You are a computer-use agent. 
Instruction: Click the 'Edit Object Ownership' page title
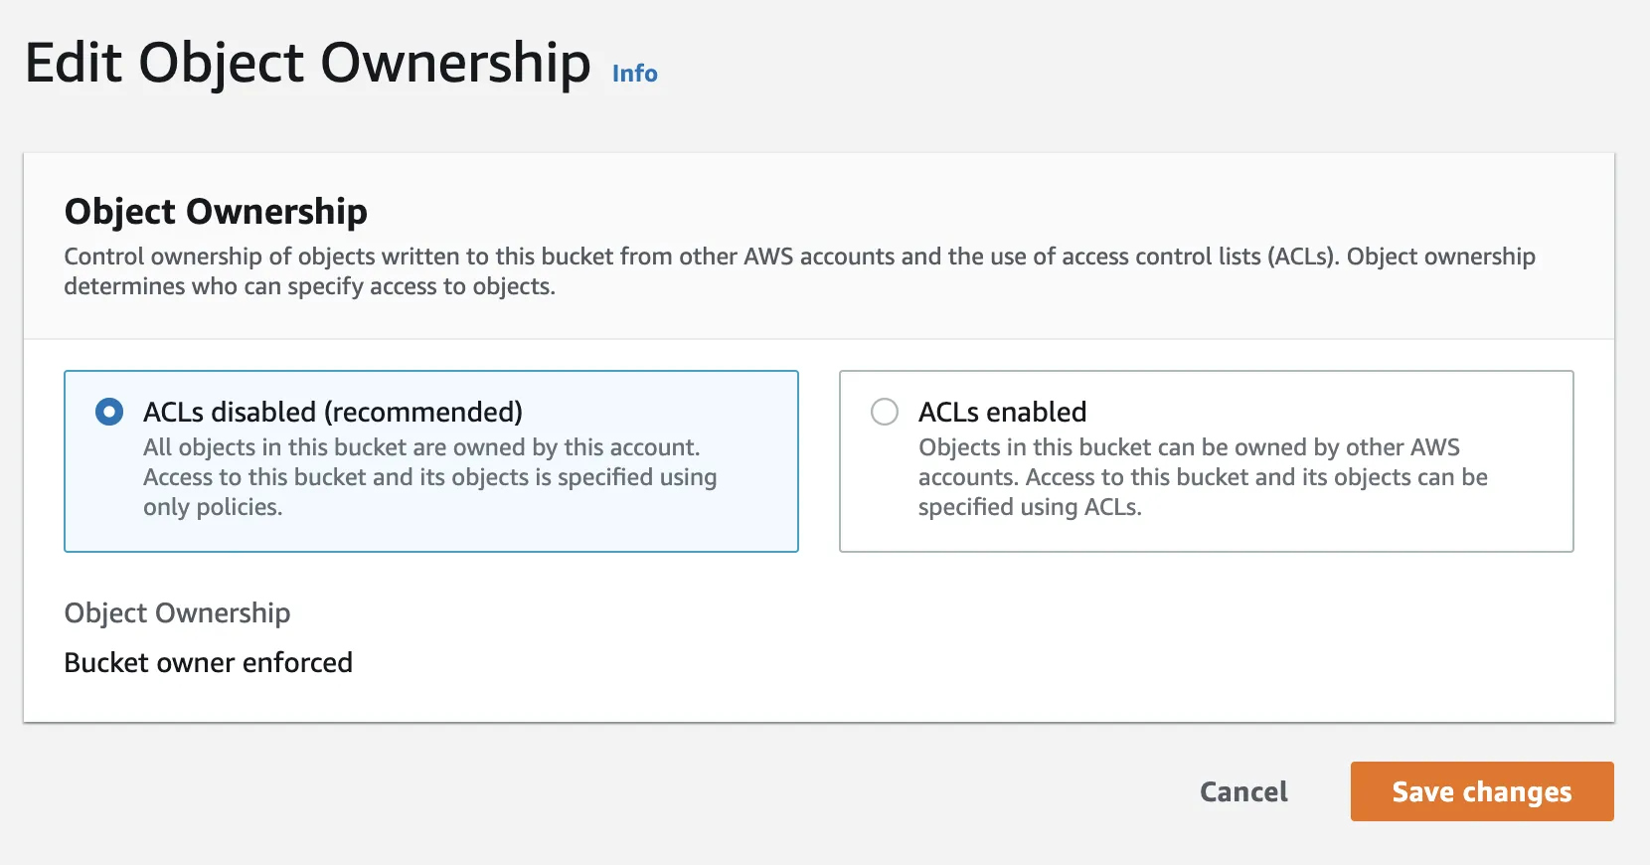[307, 63]
